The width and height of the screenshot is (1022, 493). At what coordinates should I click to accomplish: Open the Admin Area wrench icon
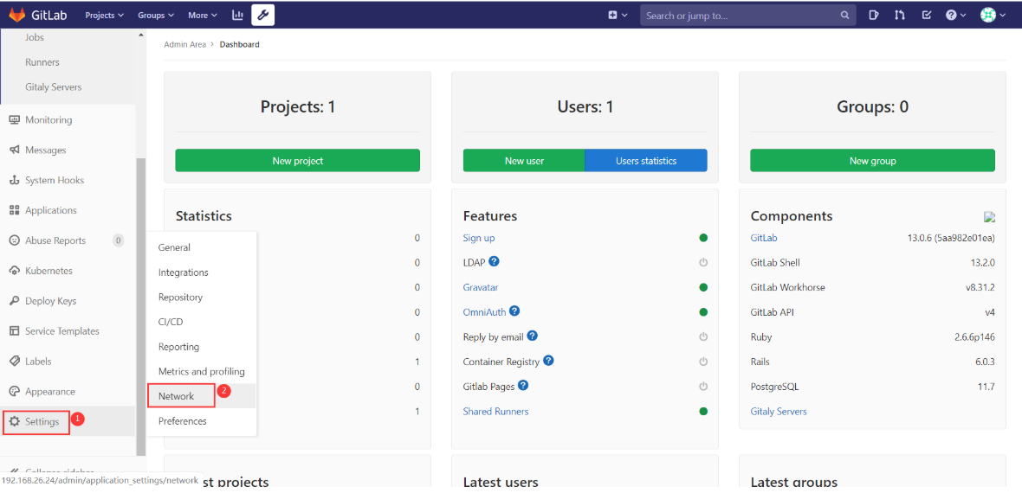point(262,15)
